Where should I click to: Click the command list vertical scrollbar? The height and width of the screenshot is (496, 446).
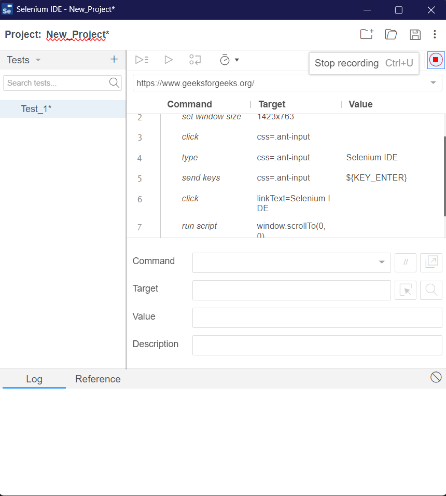[445, 176]
